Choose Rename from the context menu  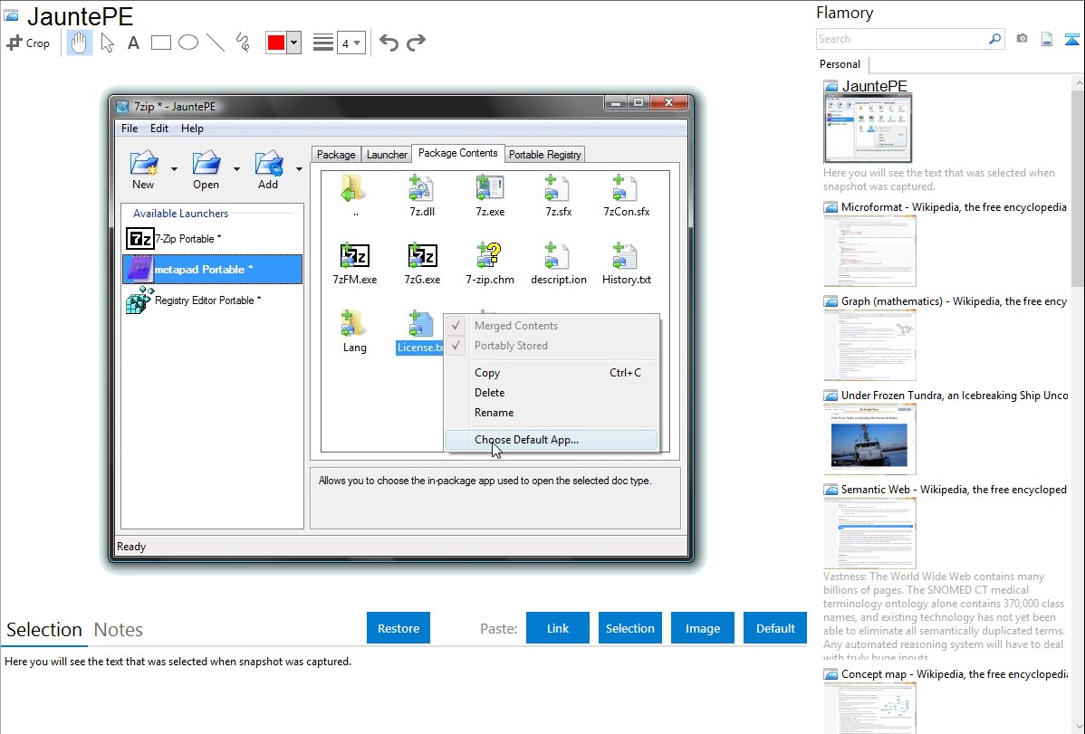551,413
